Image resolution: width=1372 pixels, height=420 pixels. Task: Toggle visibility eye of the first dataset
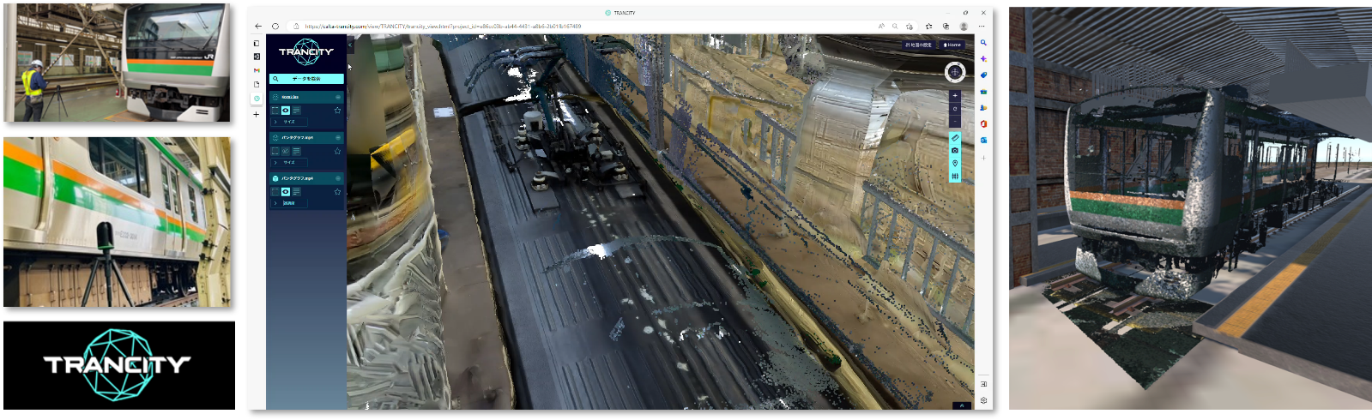click(x=285, y=111)
